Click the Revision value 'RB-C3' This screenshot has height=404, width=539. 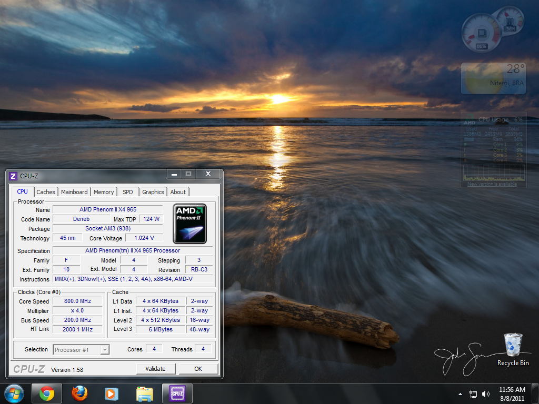[x=199, y=270]
